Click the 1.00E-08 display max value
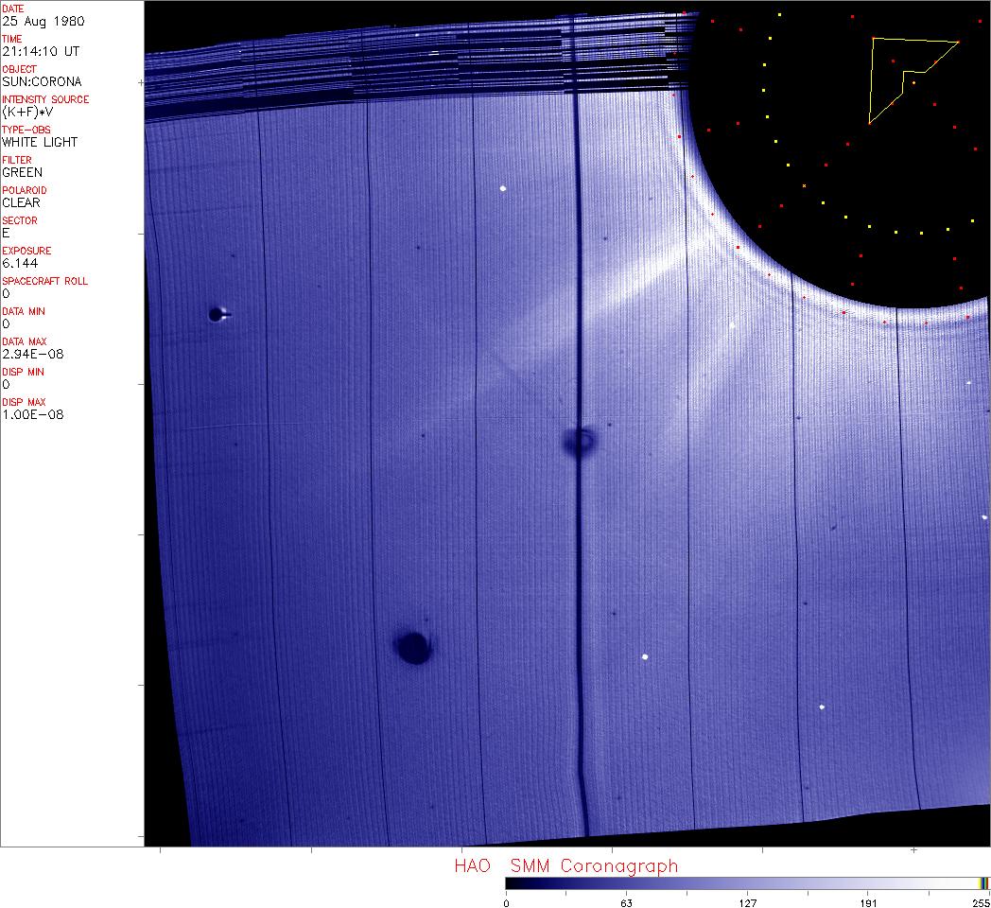This screenshot has width=991, height=908. click(x=32, y=414)
